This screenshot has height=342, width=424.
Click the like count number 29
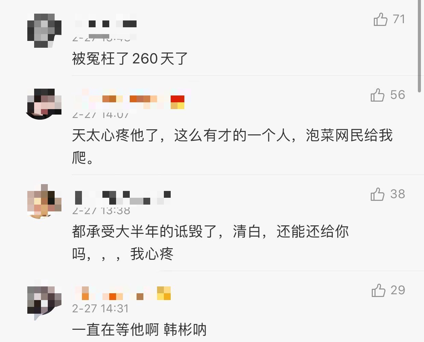(x=398, y=290)
